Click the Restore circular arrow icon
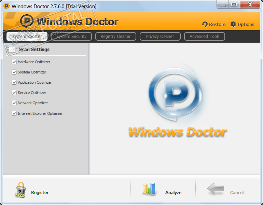 [x=205, y=24]
